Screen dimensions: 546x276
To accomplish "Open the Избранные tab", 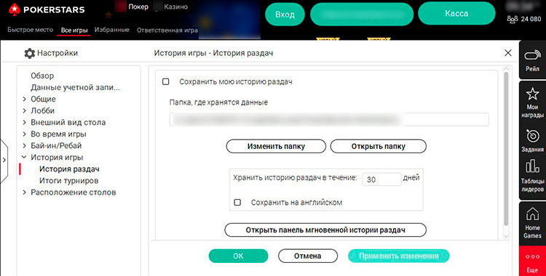I will click(112, 30).
